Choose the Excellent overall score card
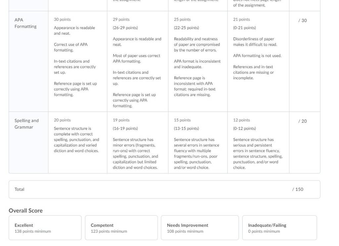The image size is (339, 246). coord(45,227)
